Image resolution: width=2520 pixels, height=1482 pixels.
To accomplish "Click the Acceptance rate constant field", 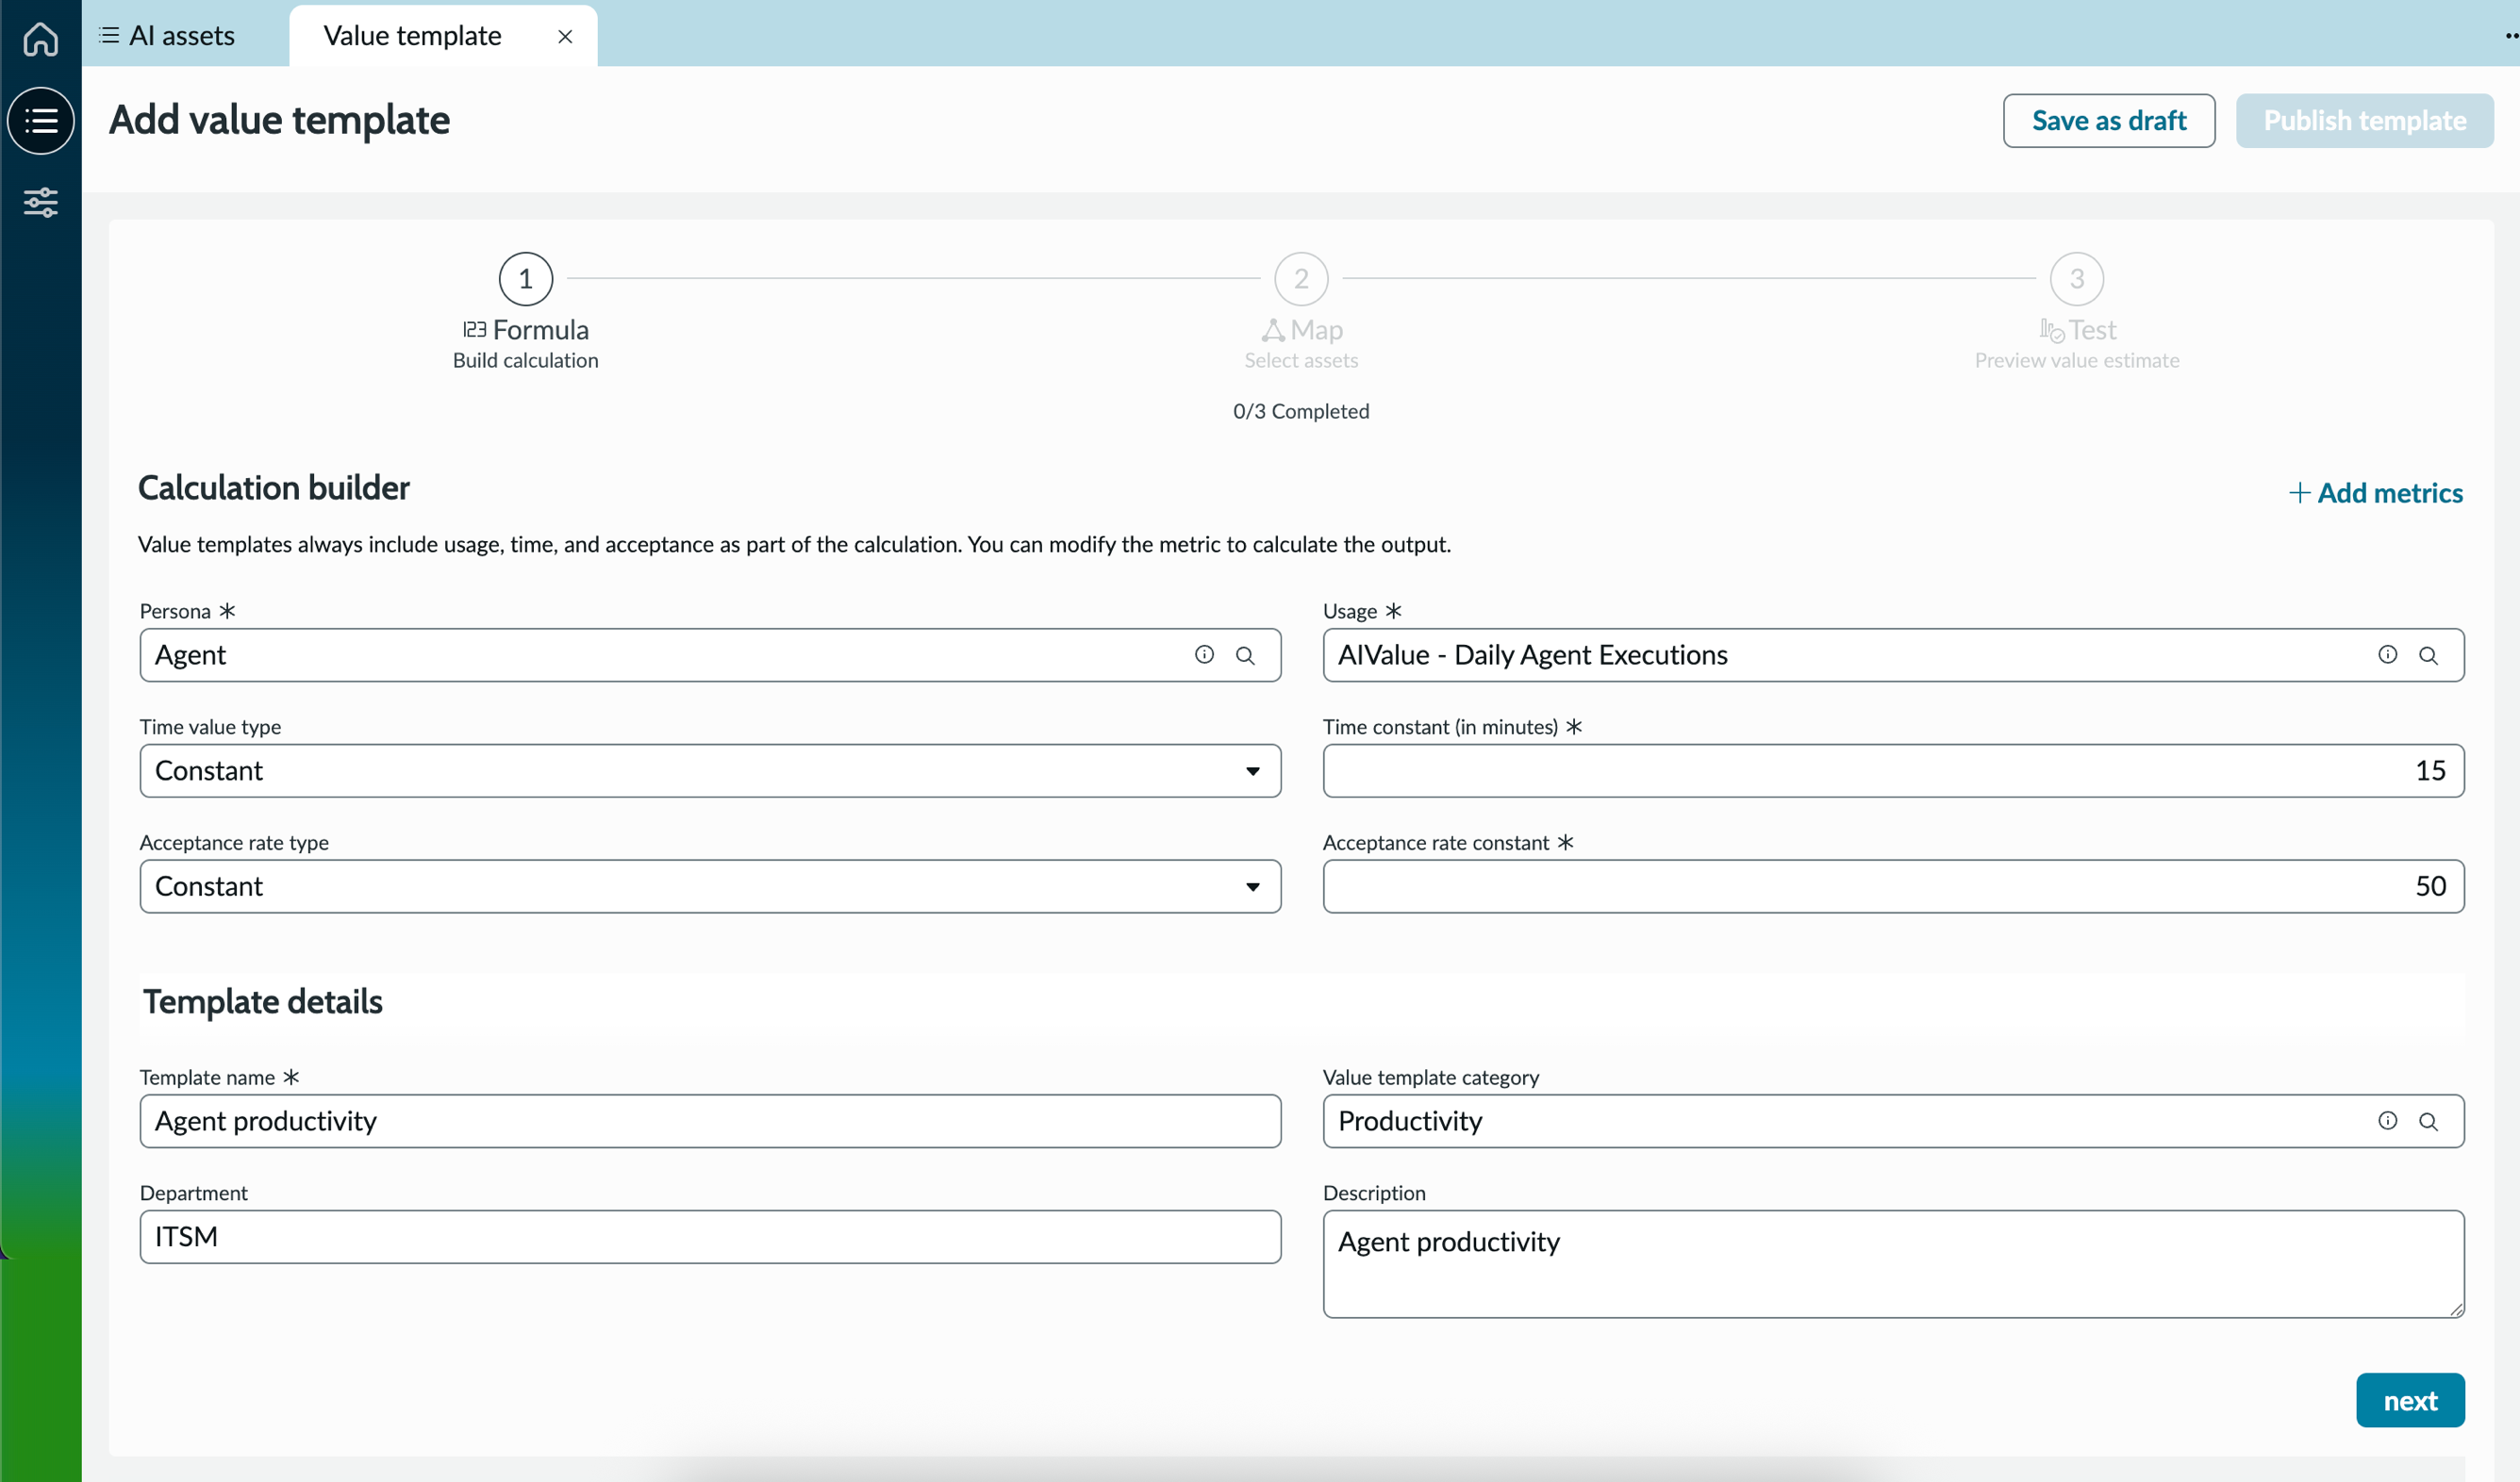I will tap(1893, 886).
